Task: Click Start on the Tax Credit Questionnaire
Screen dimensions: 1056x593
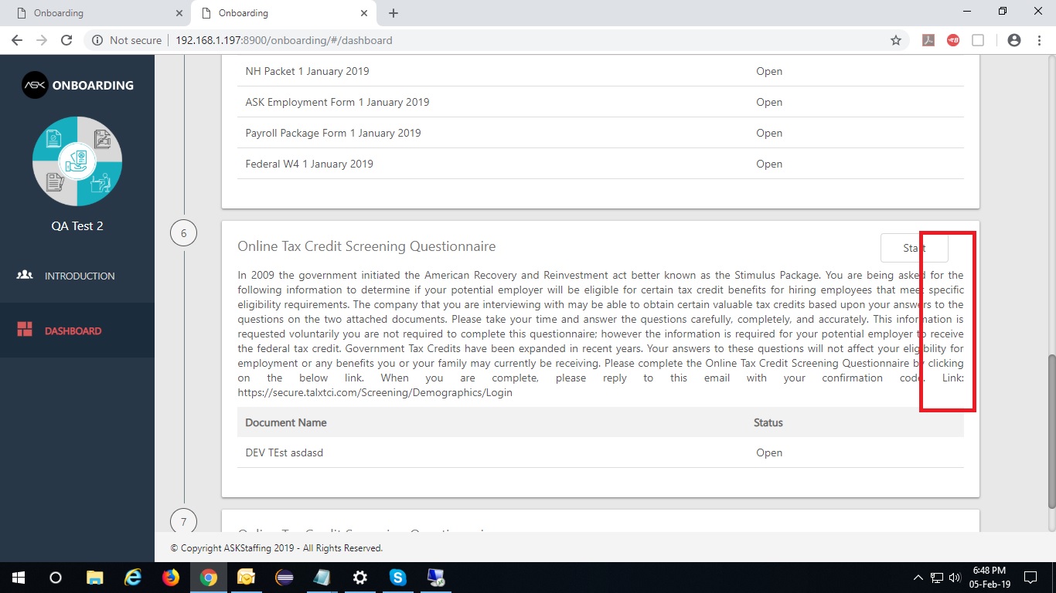Action: pos(914,248)
